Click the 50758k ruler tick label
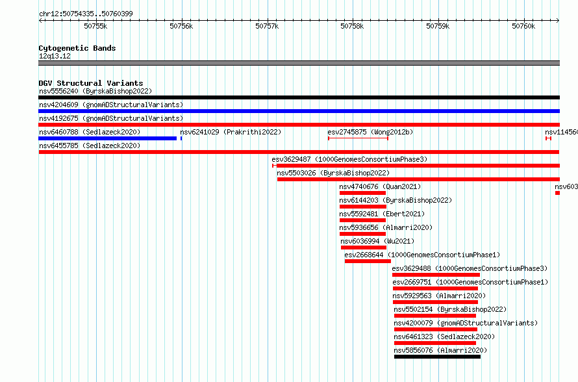 pyautogui.click(x=353, y=26)
